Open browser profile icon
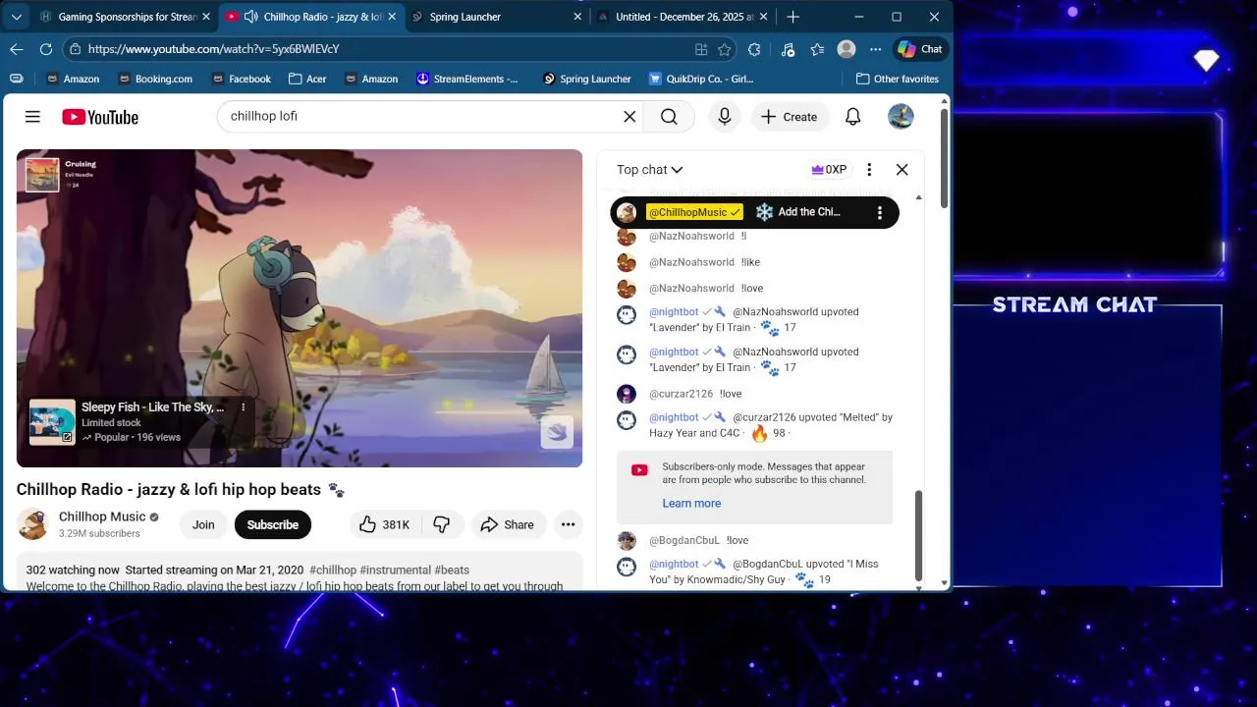1257x707 pixels. point(847,49)
